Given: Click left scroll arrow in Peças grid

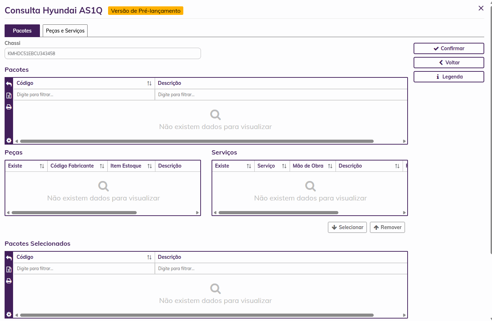Looking at the screenshot, I should pos(8,213).
